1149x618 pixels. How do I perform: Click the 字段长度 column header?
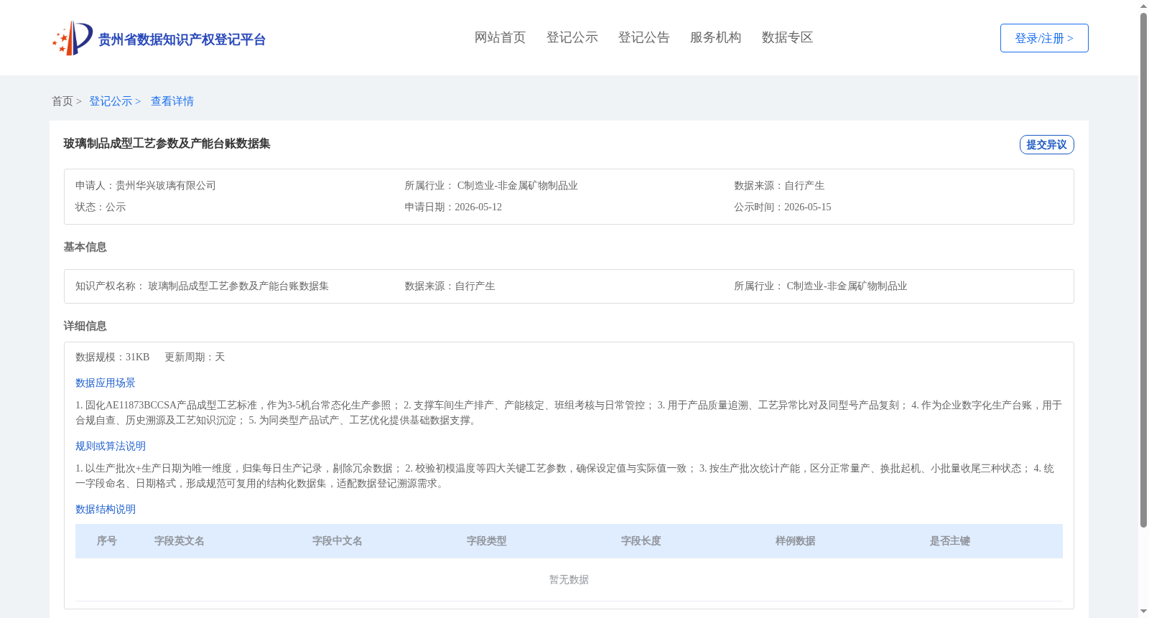[641, 541]
